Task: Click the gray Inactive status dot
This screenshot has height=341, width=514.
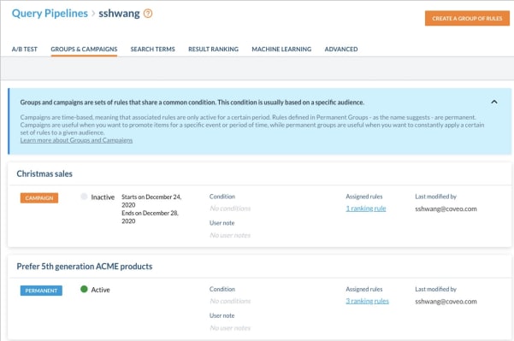Action: (84, 197)
